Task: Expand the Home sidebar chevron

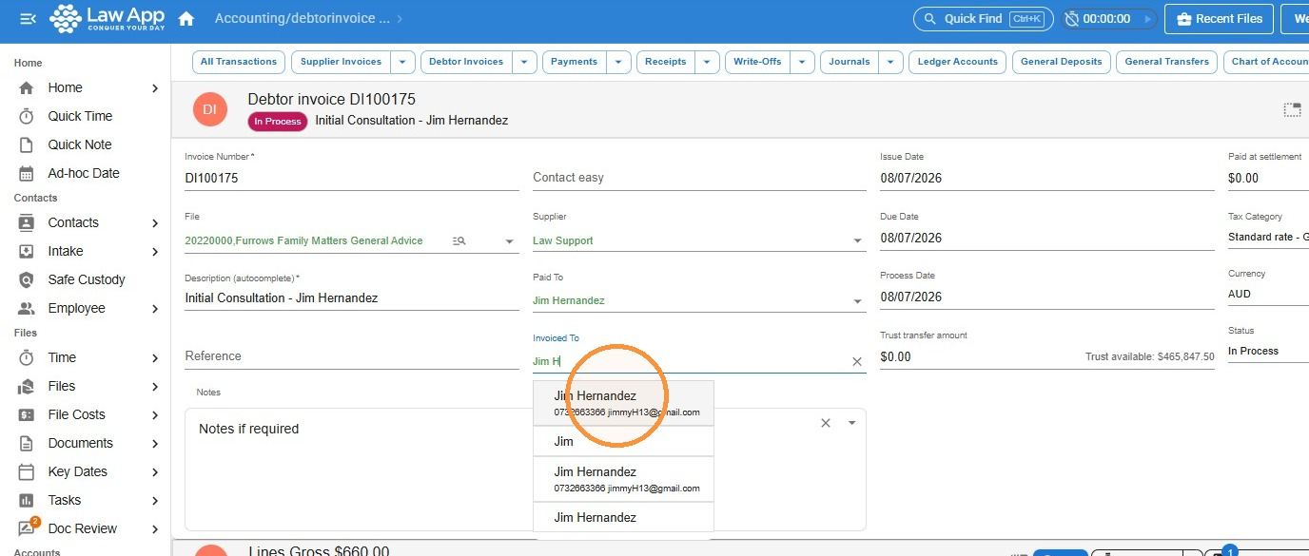Action: pyautogui.click(x=155, y=87)
